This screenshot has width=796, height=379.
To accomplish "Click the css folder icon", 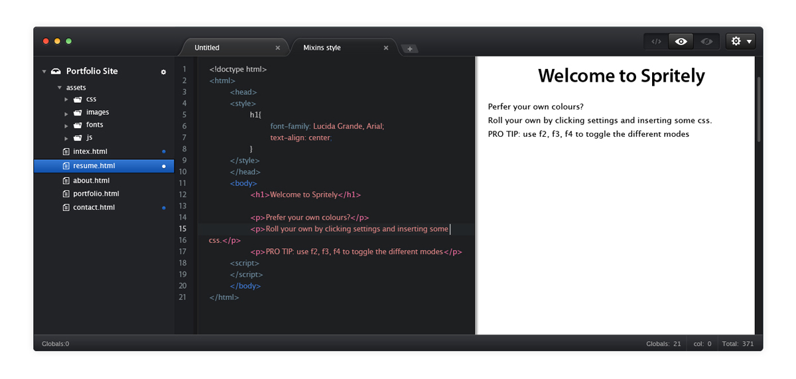I will pos(78,100).
